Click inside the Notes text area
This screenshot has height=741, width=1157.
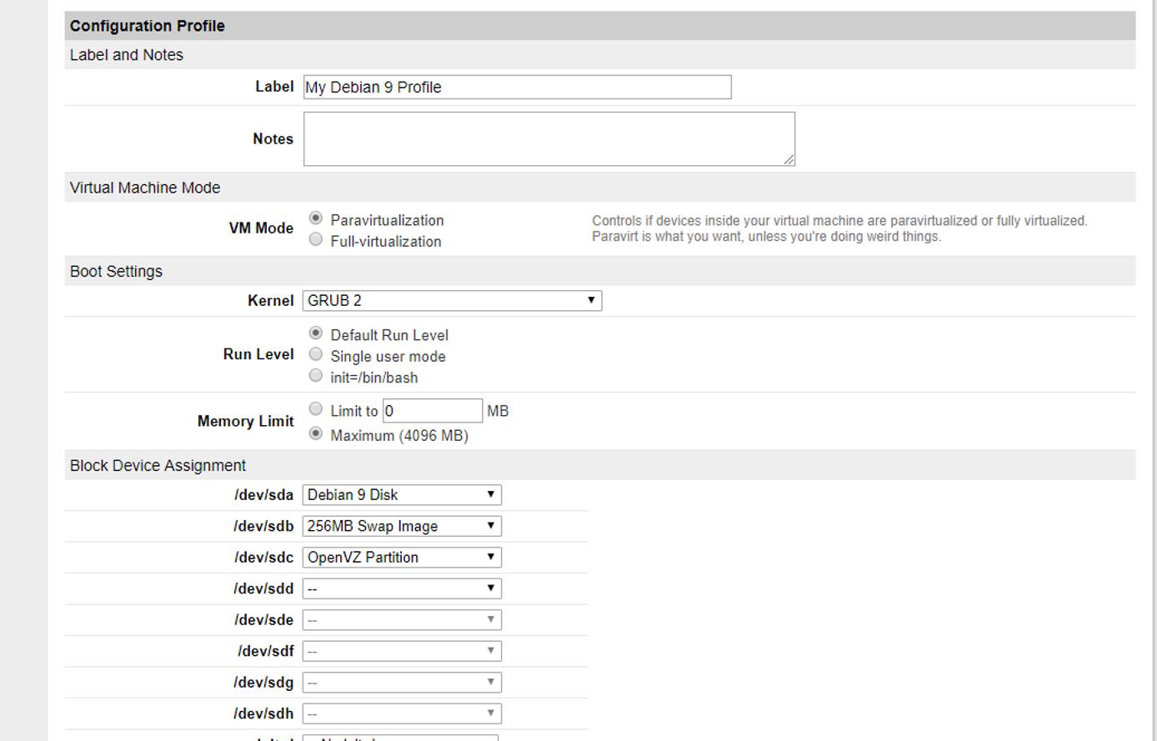click(x=548, y=138)
